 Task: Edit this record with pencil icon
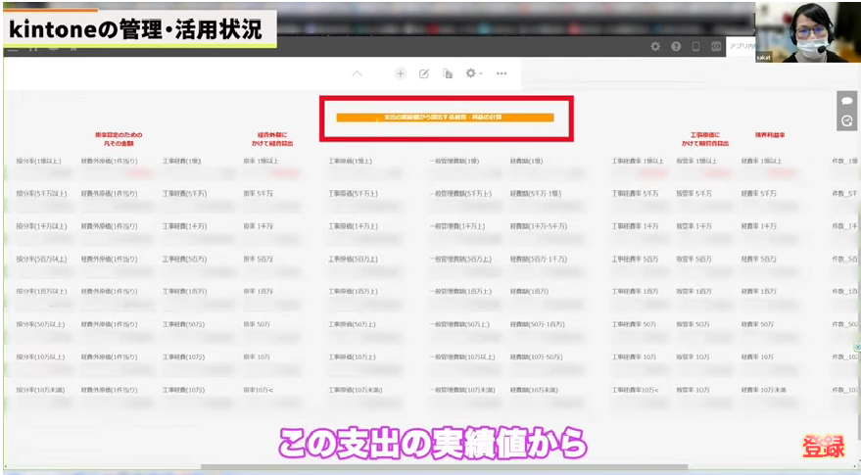(424, 73)
